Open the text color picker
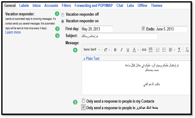This screenshot has height=118, width=195. [x=134, y=50]
